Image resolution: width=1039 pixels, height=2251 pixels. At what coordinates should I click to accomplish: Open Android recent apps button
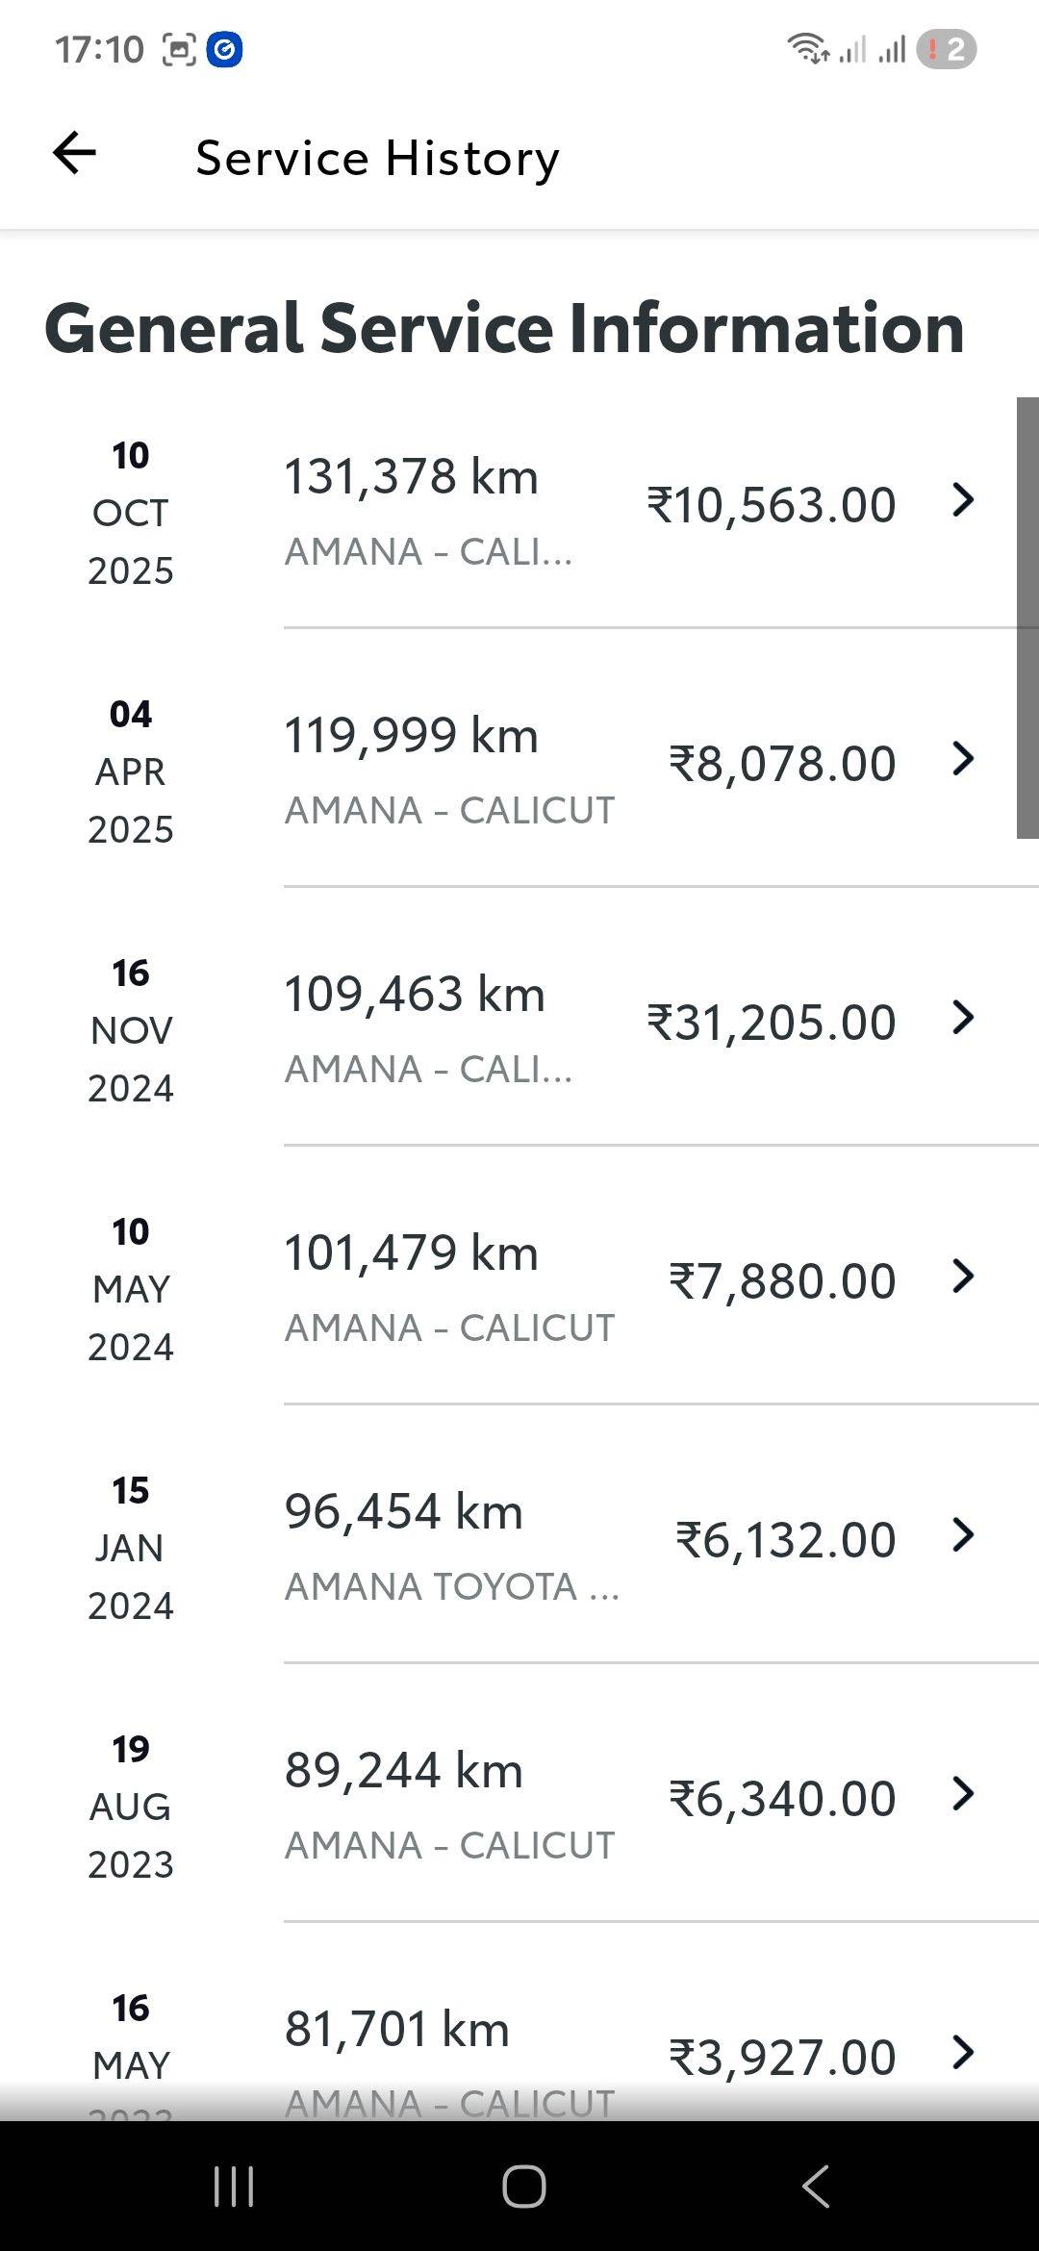tap(233, 2186)
